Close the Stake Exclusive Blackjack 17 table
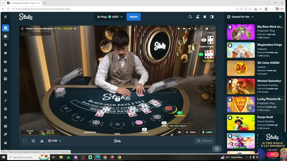The width and height of the screenshot is (287, 161). point(22,29)
